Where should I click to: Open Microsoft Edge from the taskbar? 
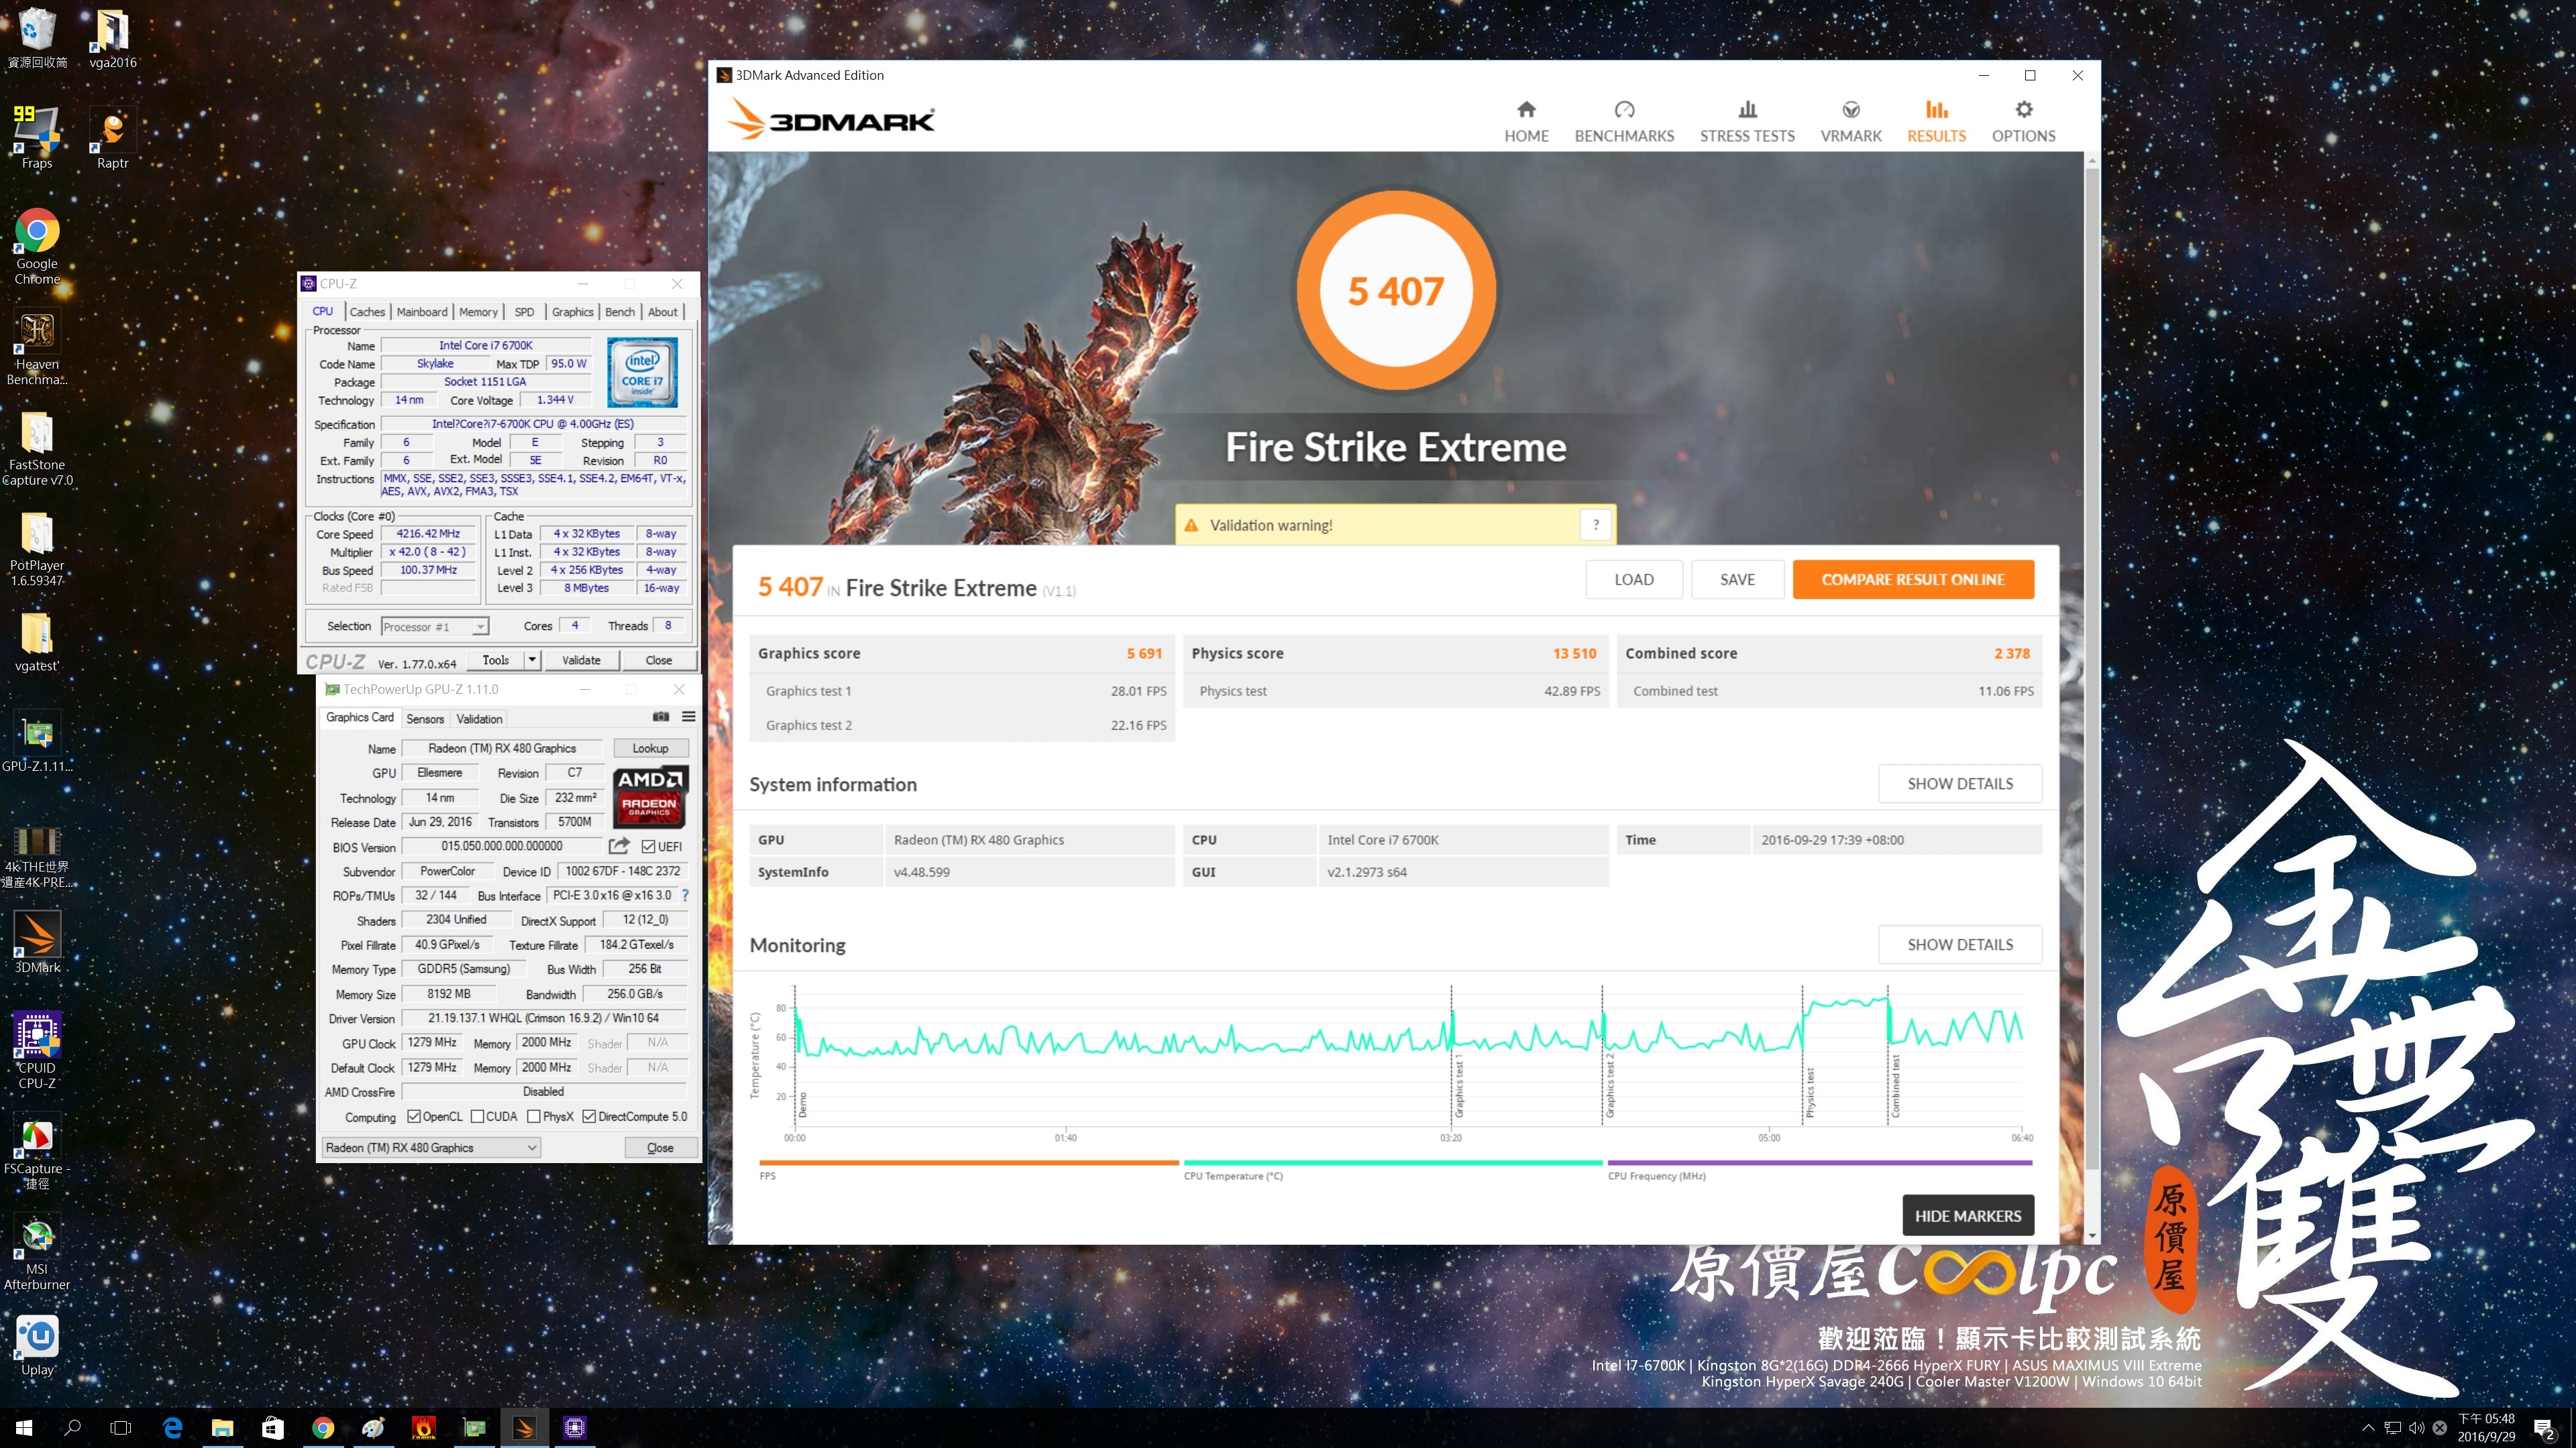tap(172, 1427)
